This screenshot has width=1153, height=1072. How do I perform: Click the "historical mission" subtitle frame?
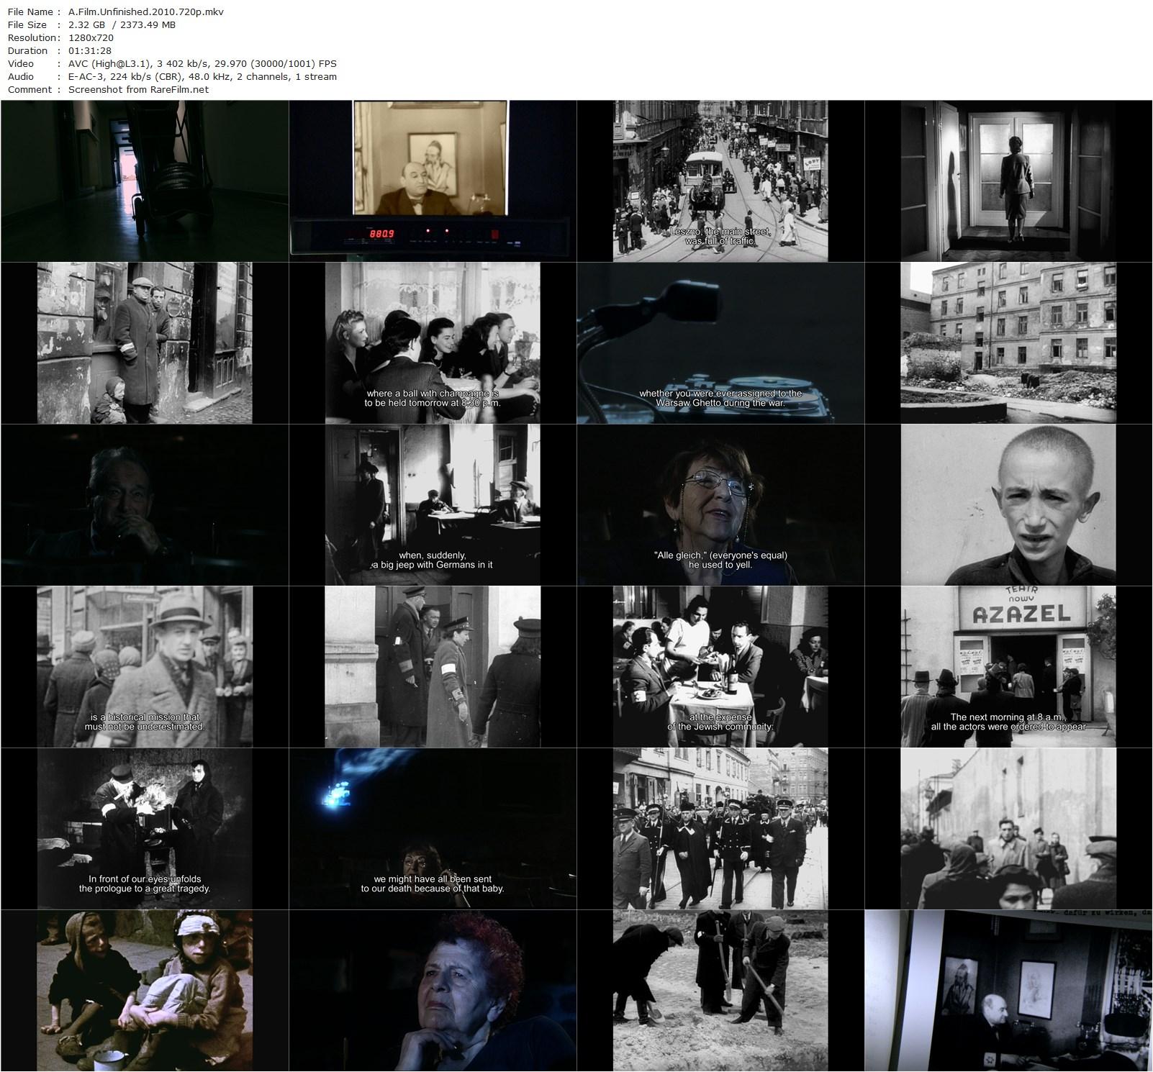tap(144, 666)
